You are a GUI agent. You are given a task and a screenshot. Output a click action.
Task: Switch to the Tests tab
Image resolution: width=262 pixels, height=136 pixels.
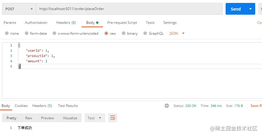[x=150, y=23]
